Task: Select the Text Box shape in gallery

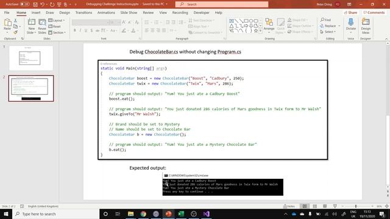Action: click(232, 21)
